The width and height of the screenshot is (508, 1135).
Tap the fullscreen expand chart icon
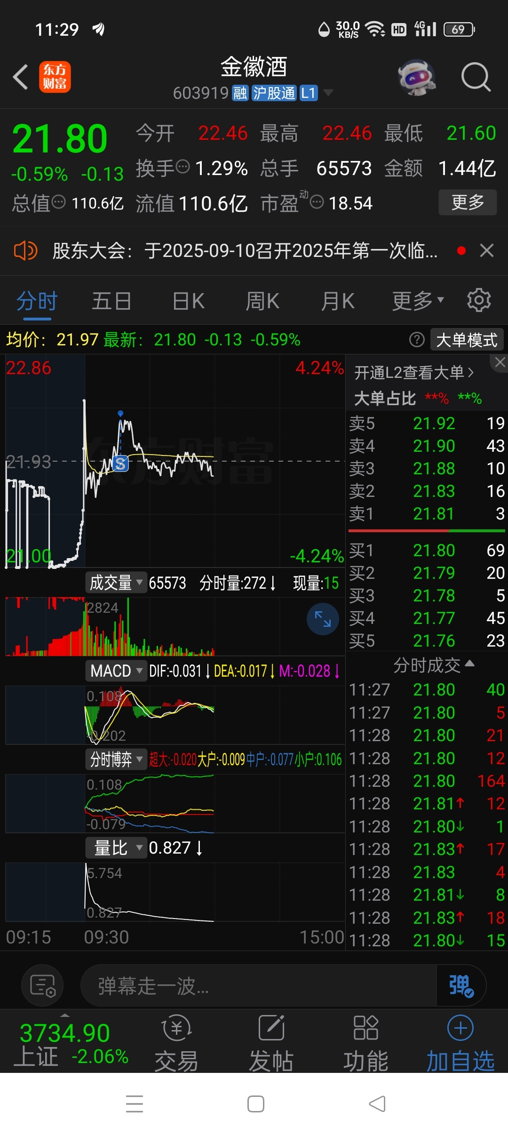point(323,619)
